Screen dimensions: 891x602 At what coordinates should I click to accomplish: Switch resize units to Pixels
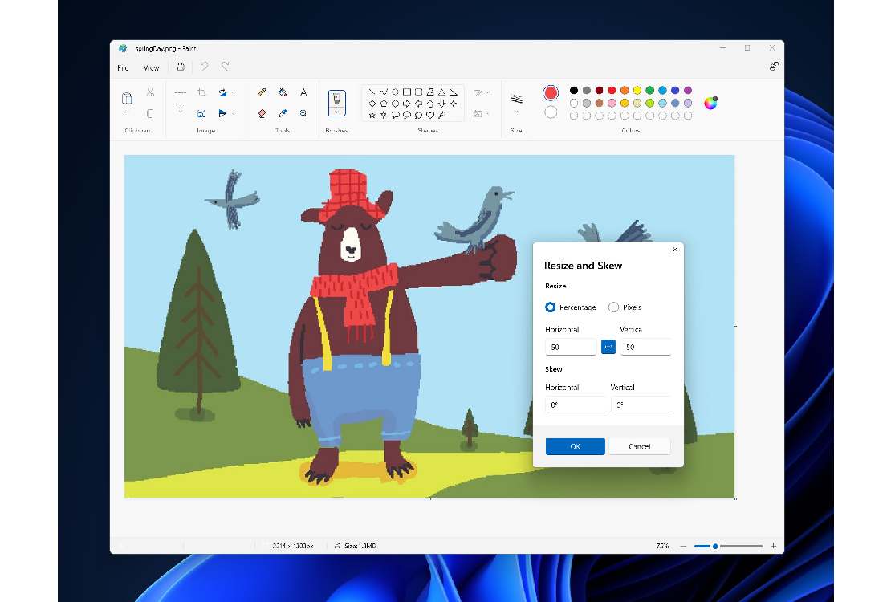[x=612, y=307]
